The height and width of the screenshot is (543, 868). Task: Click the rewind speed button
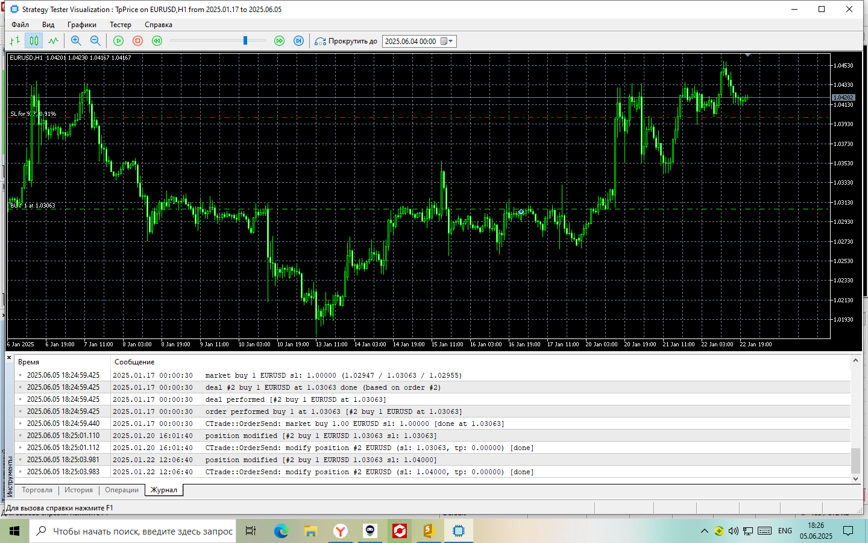point(157,41)
